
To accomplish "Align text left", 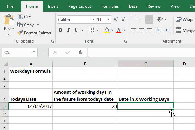I will (134, 30).
